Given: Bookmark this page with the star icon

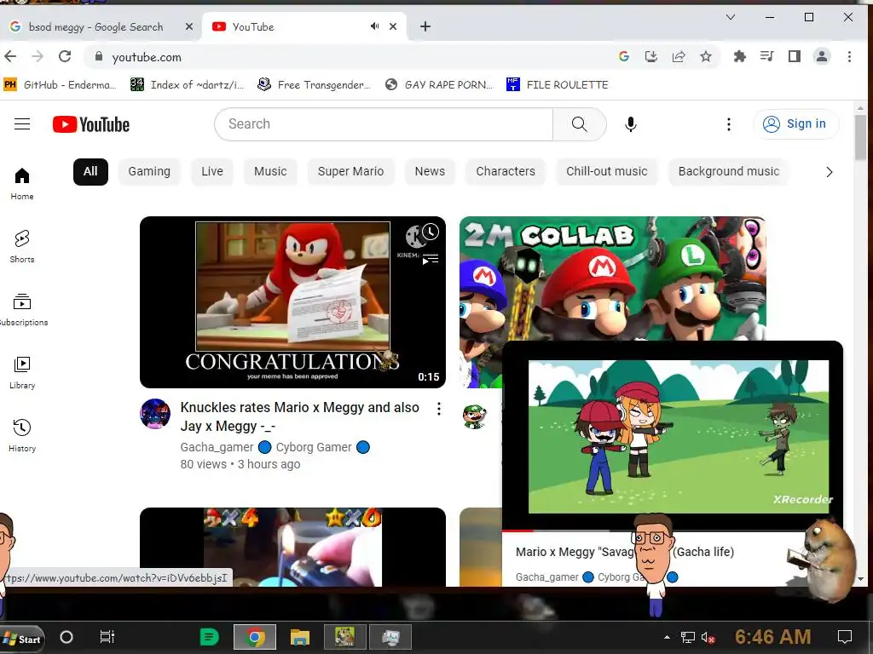Looking at the screenshot, I should click(705, 56).
